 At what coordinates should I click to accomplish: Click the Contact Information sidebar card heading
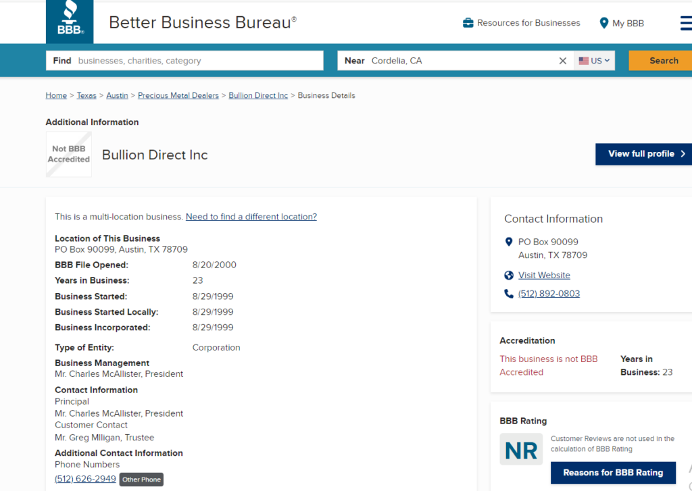[x=553, y=219]
